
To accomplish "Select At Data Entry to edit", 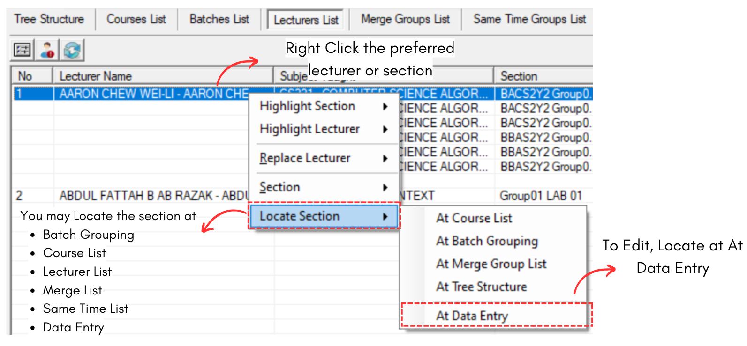I will pyautogui.click(x=472, y=316).
